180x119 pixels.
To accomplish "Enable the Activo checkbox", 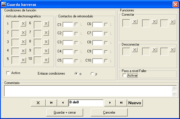I will click(8, 73).
